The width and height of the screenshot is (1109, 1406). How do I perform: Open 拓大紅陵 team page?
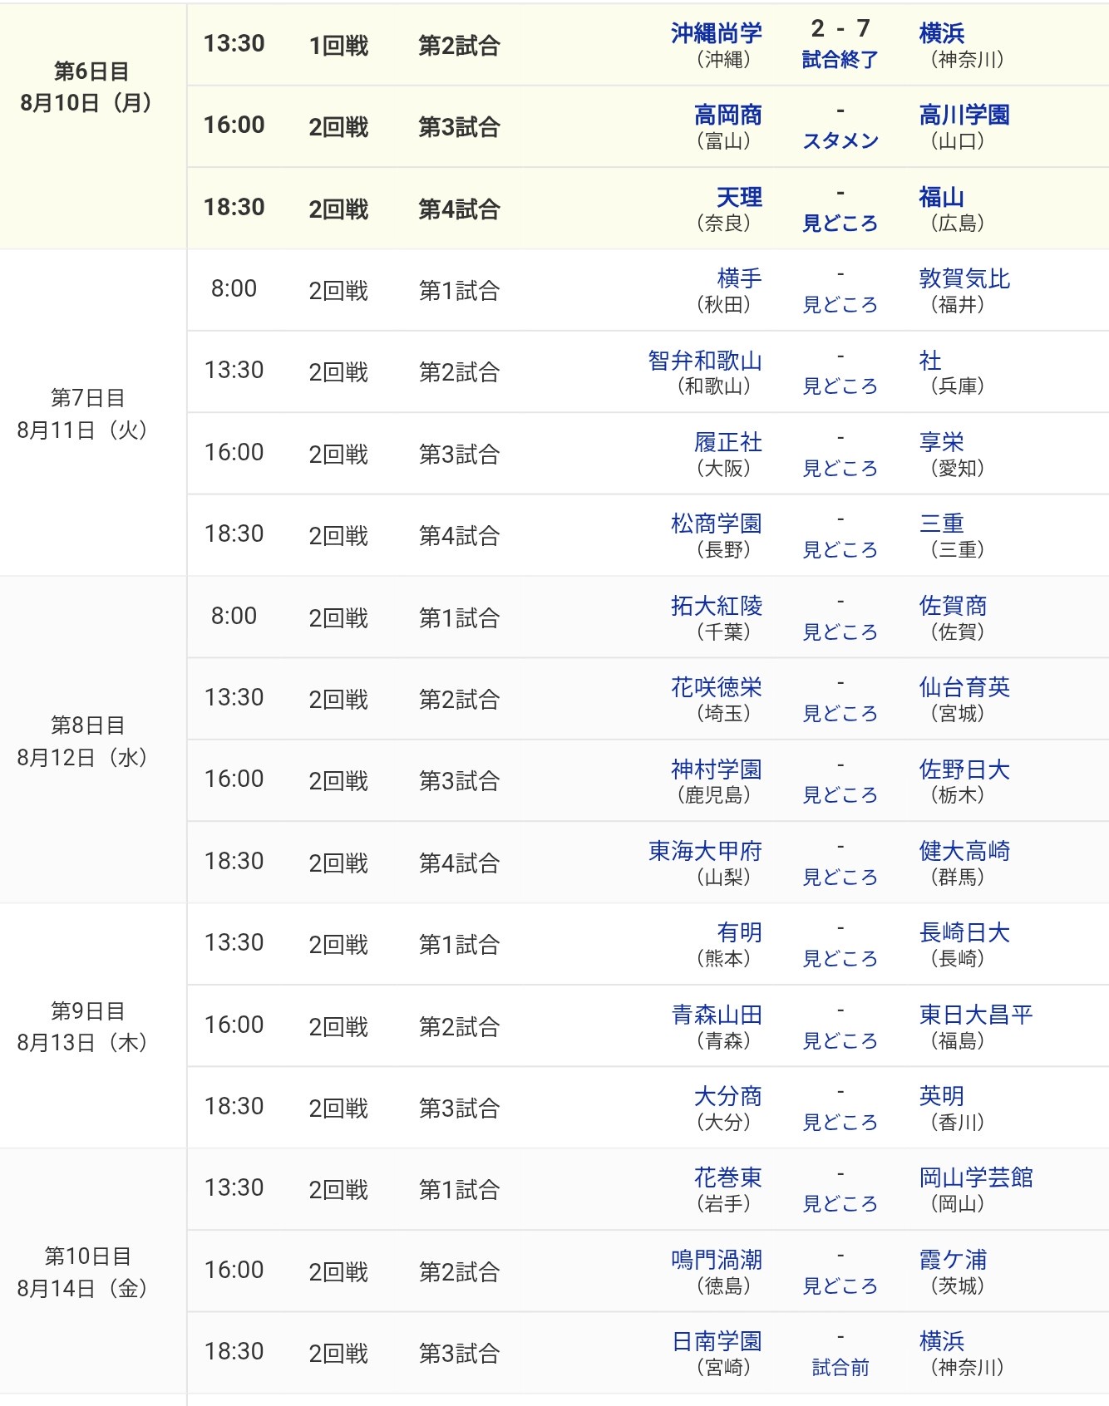716,606
